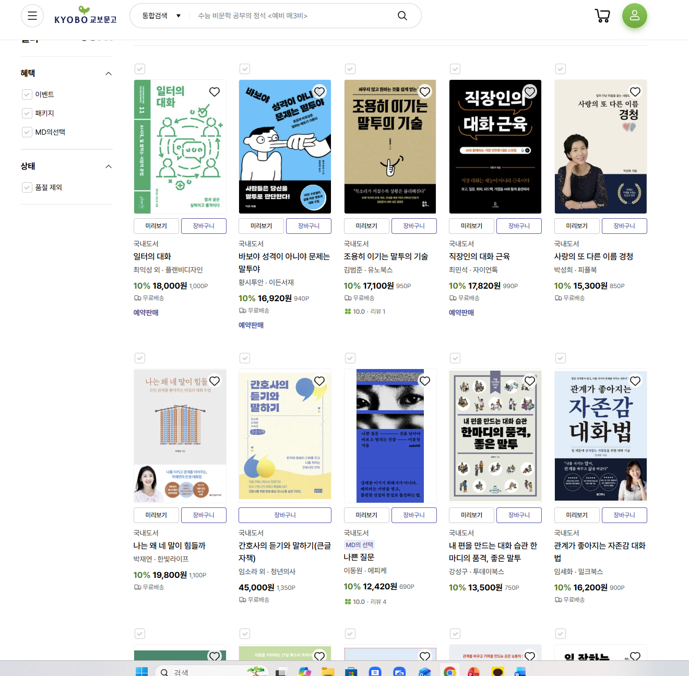689x676 pixels.
Task: Click price 45,000원 of 간호사의 듣기와 말하기
Action: [256, 587]
